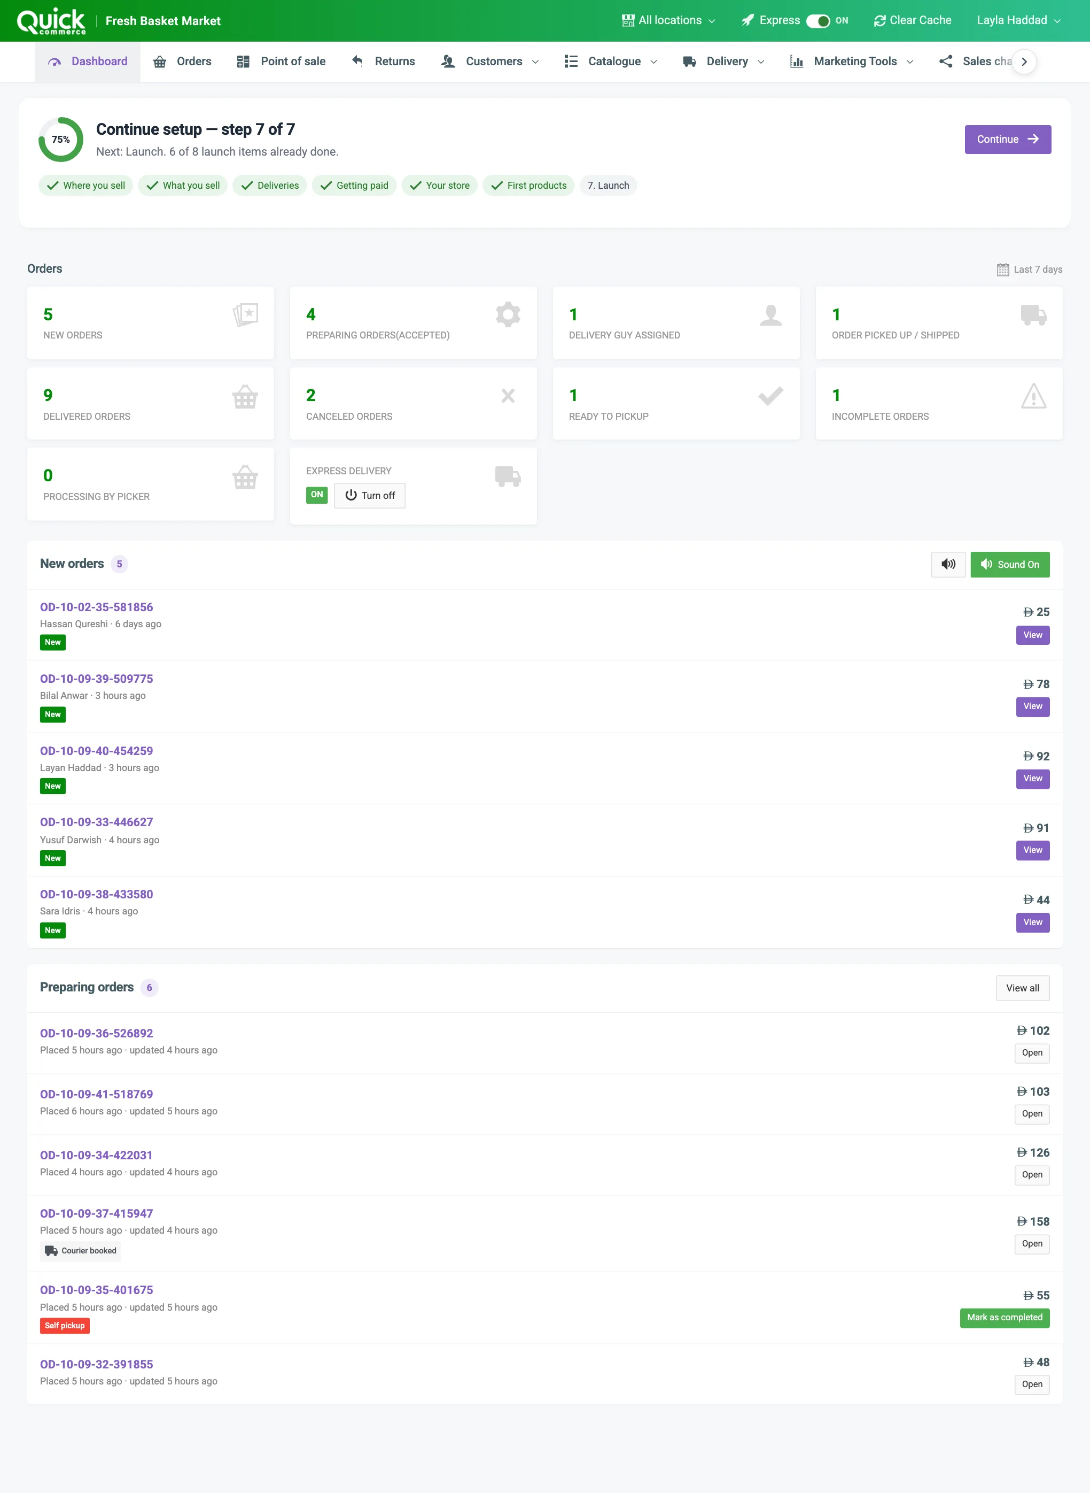Click the Canceled Orders X icon
The image size is (1090, 1493).
pyautogui.click(x=508, y=396)
